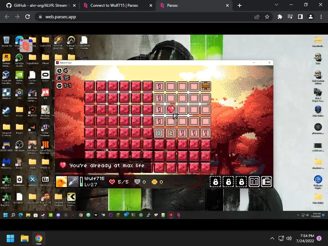This screenshot has height=246, width=328.
Task: Expand the Chrome tab search chevron
Action: coord(276,4)
